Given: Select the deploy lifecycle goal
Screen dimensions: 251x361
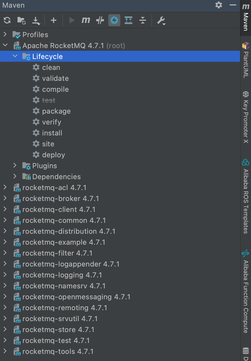Looking at the screenshot, I should click(54, 155).
